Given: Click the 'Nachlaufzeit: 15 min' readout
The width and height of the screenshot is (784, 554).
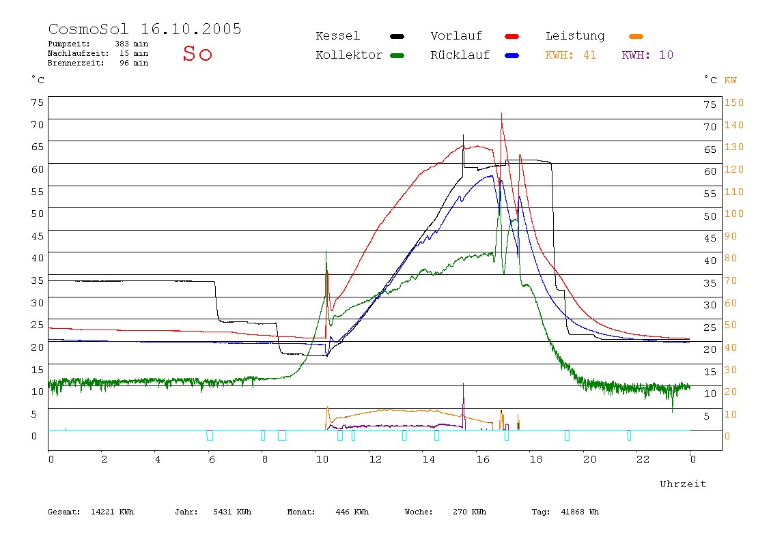Looking at the screenshot, I should click(x=98, y=53).
